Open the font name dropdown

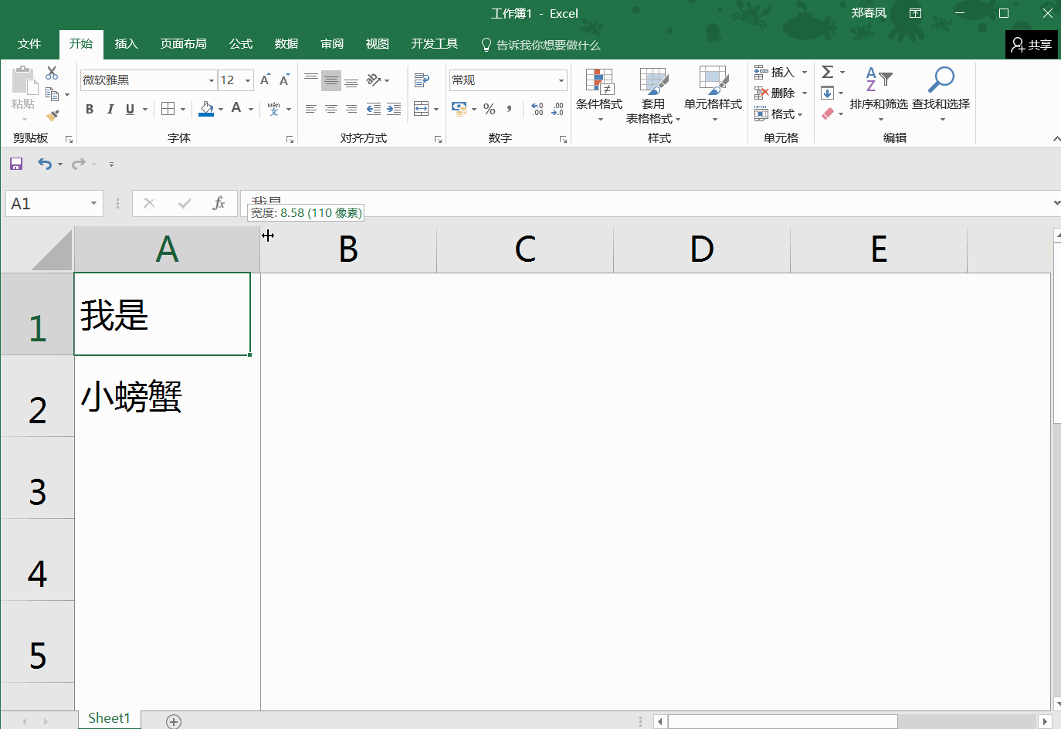211,80
